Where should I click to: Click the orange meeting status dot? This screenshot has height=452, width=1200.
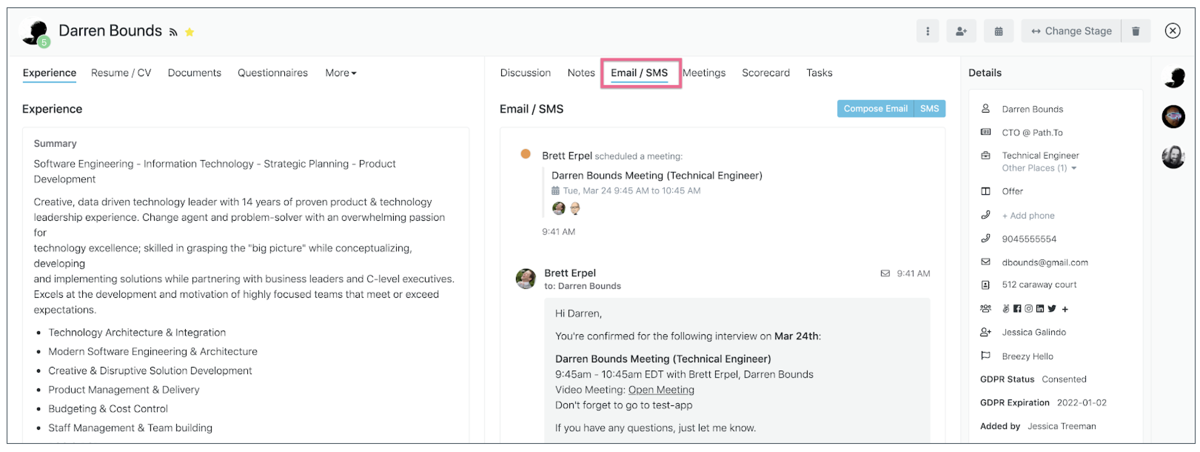point(525,154)
